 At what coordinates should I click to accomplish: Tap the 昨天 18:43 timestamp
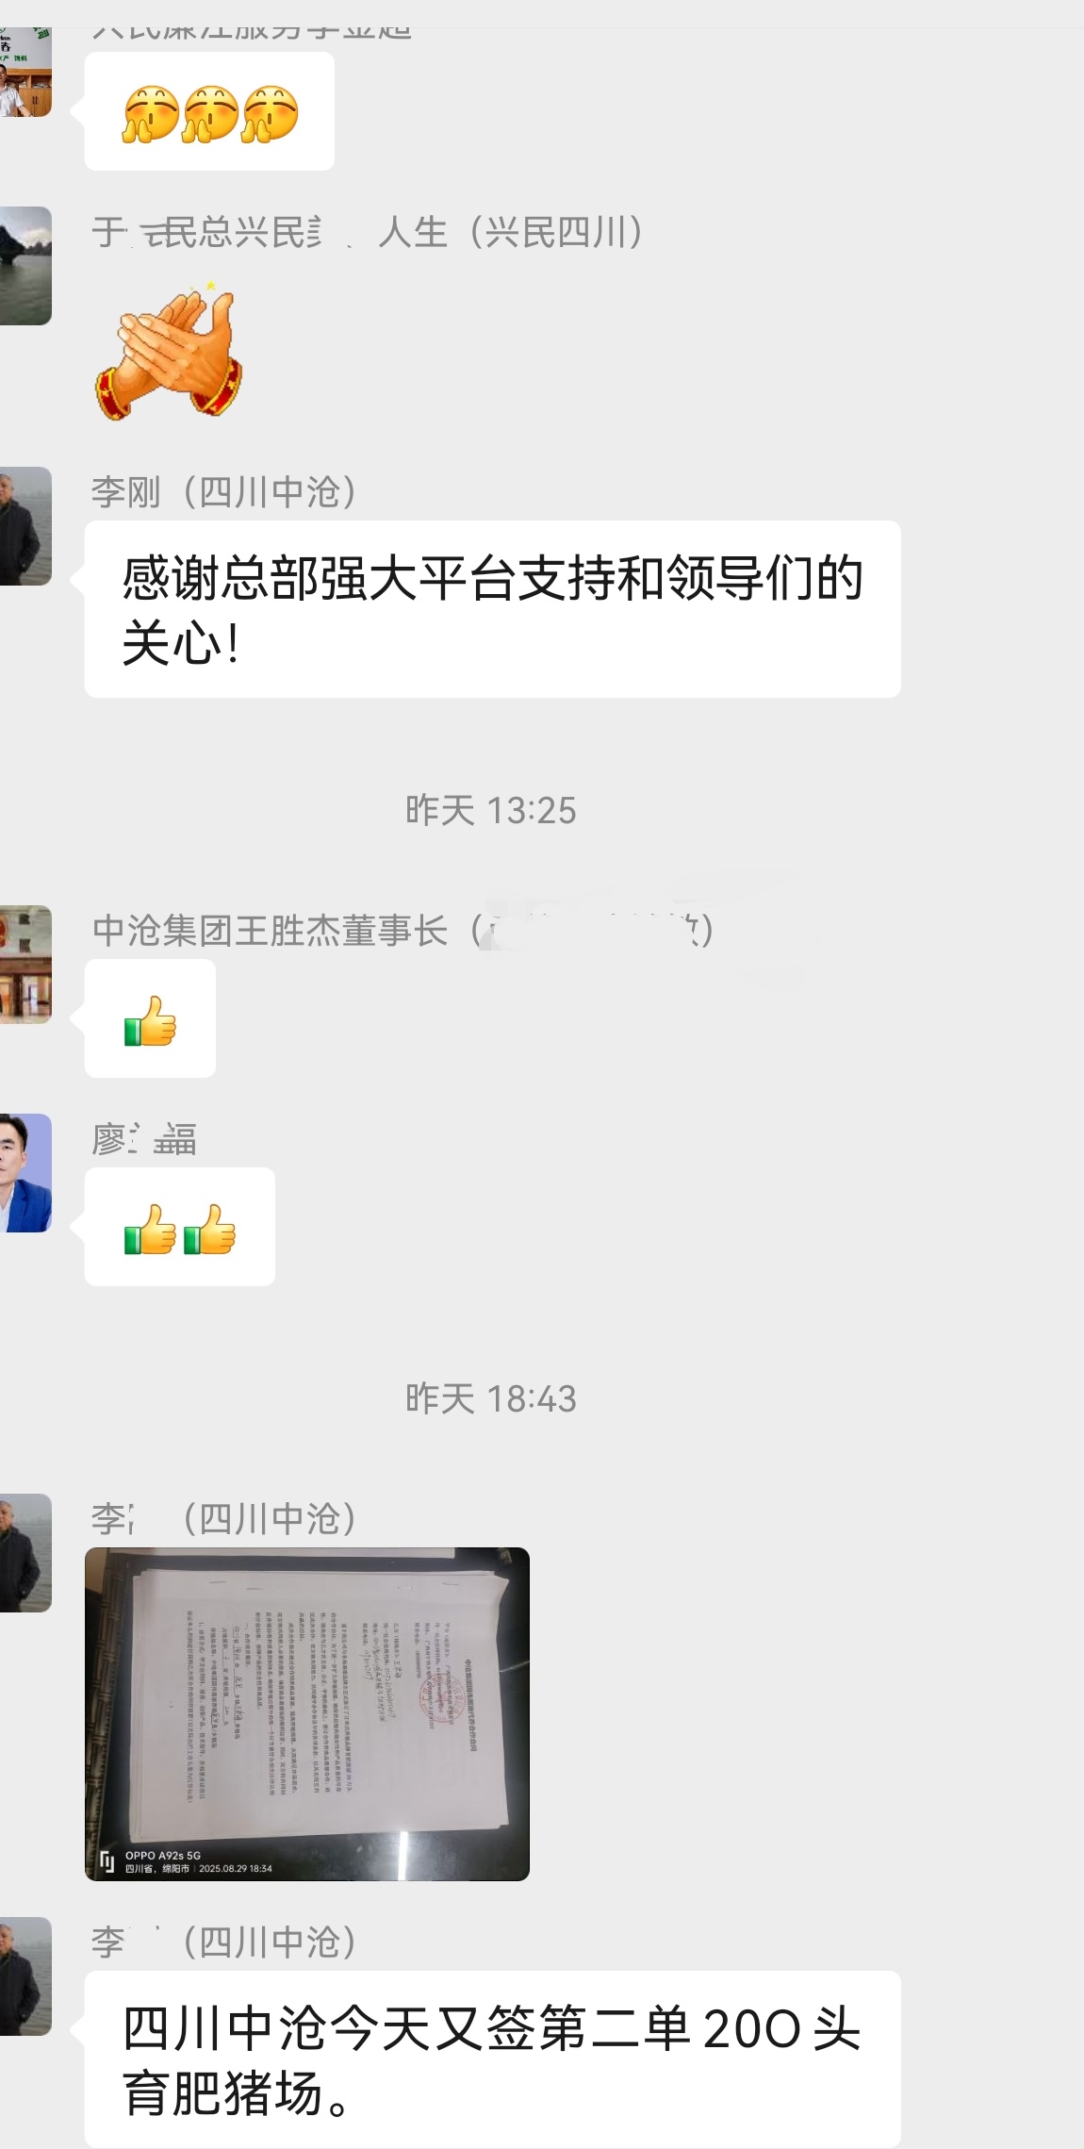pos(491,1398)
